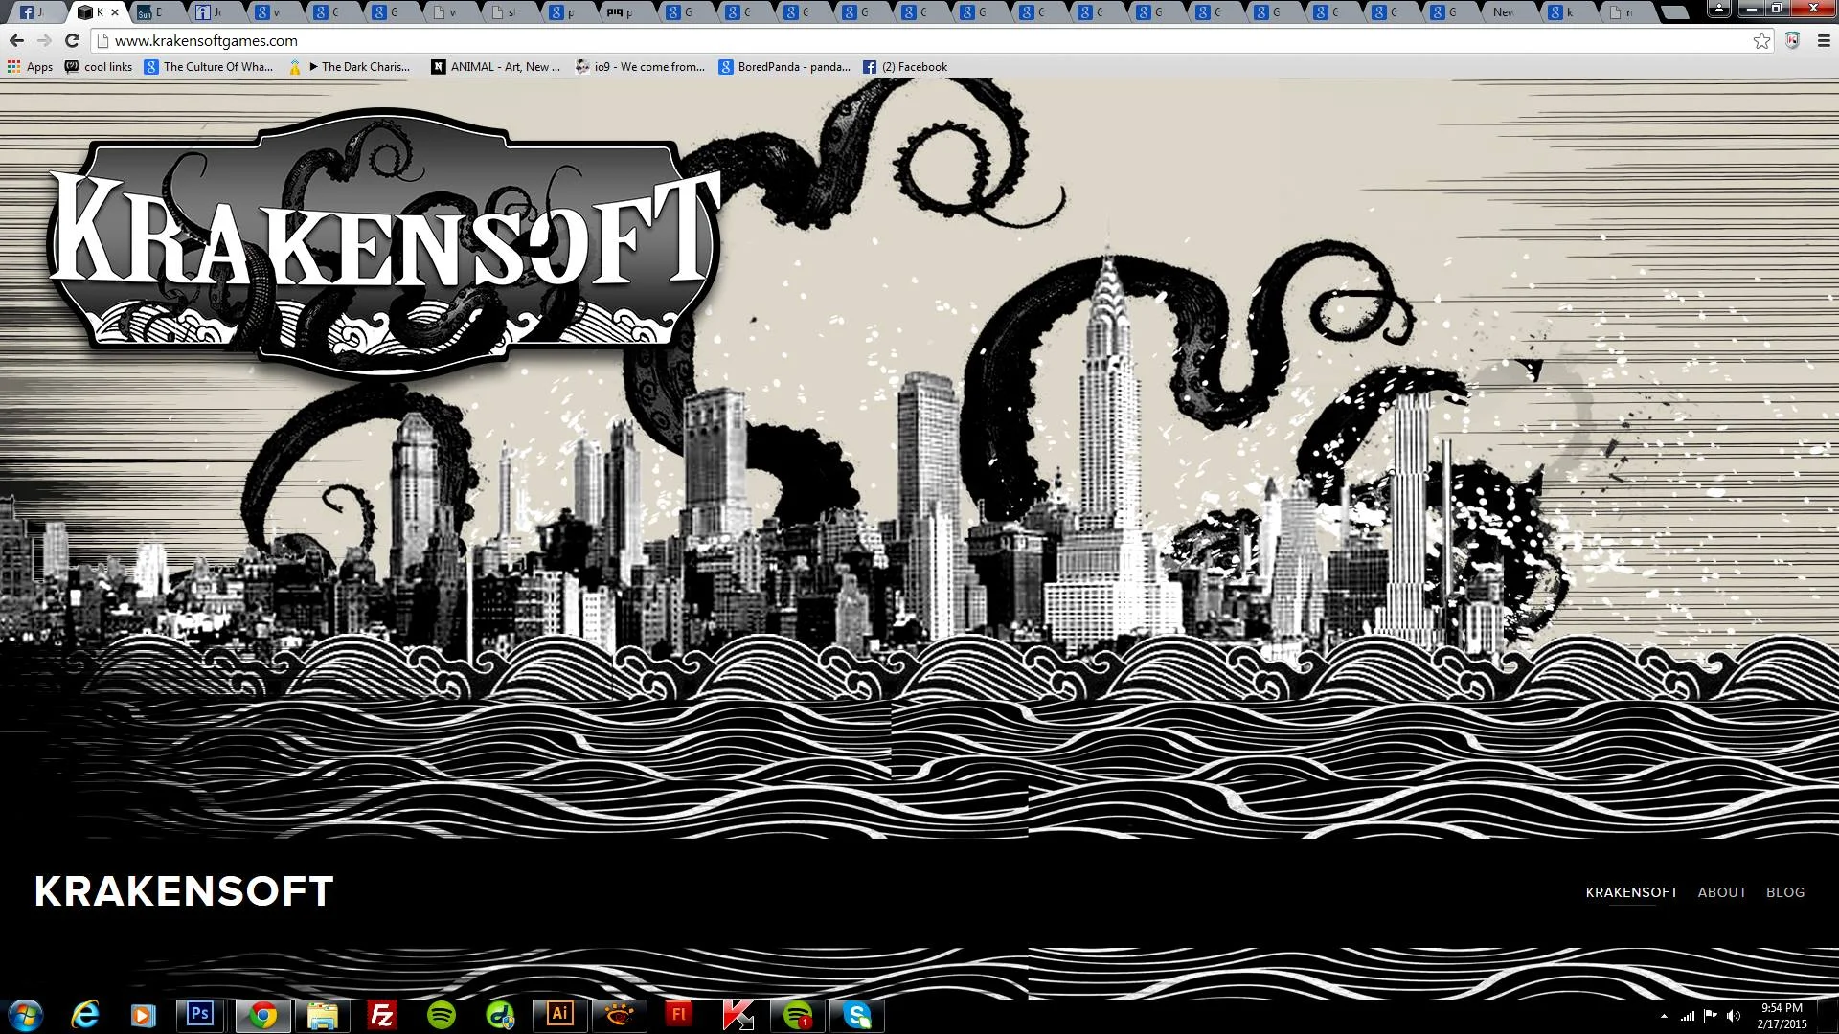
Task: Open network signal tray icon
Action: [1688, 1016]
